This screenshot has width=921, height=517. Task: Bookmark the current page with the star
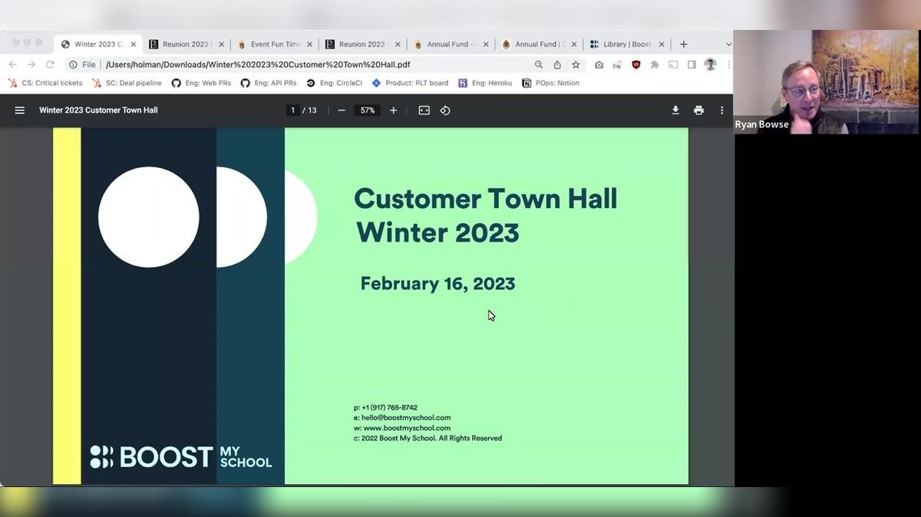(576, 64)
